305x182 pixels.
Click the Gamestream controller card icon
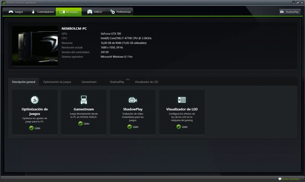click(x=84, y=100)
